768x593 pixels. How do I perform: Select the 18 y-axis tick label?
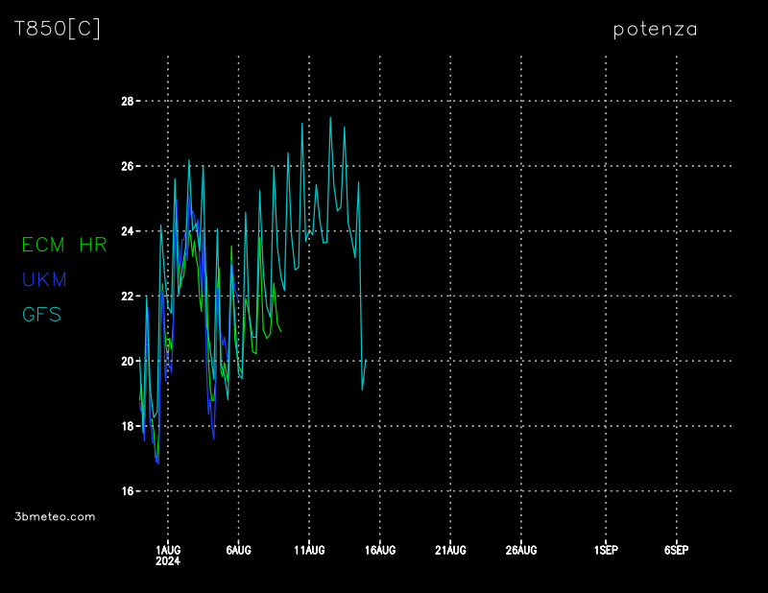(127, 426)
